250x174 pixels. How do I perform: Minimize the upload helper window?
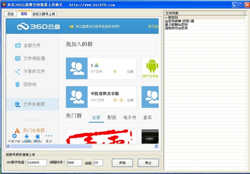(x=235, y=5)
